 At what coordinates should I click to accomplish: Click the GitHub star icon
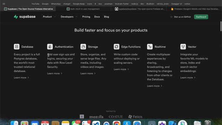(171, 17)
